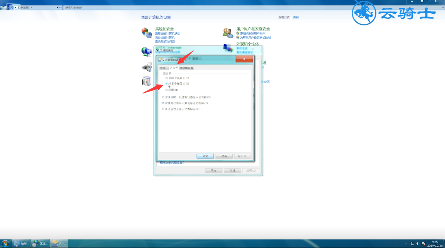Open 查看您的计算机状态 link
The width and height of the screenshot is (445, 248).
click(168, 33)
